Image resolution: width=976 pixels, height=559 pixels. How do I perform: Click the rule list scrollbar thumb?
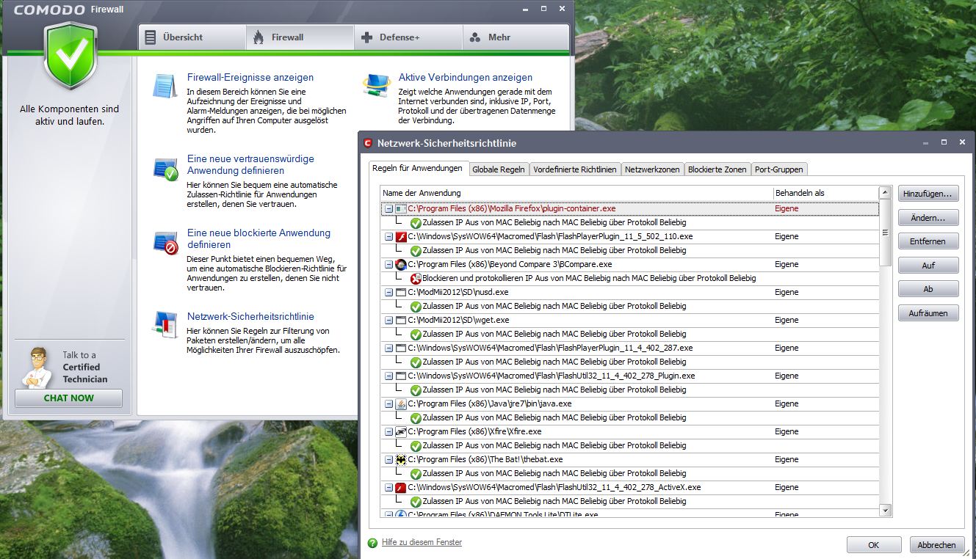coord(885,233)
